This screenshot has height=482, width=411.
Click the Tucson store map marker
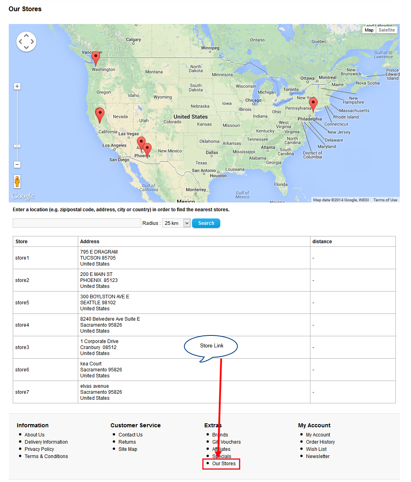(147, 150)
